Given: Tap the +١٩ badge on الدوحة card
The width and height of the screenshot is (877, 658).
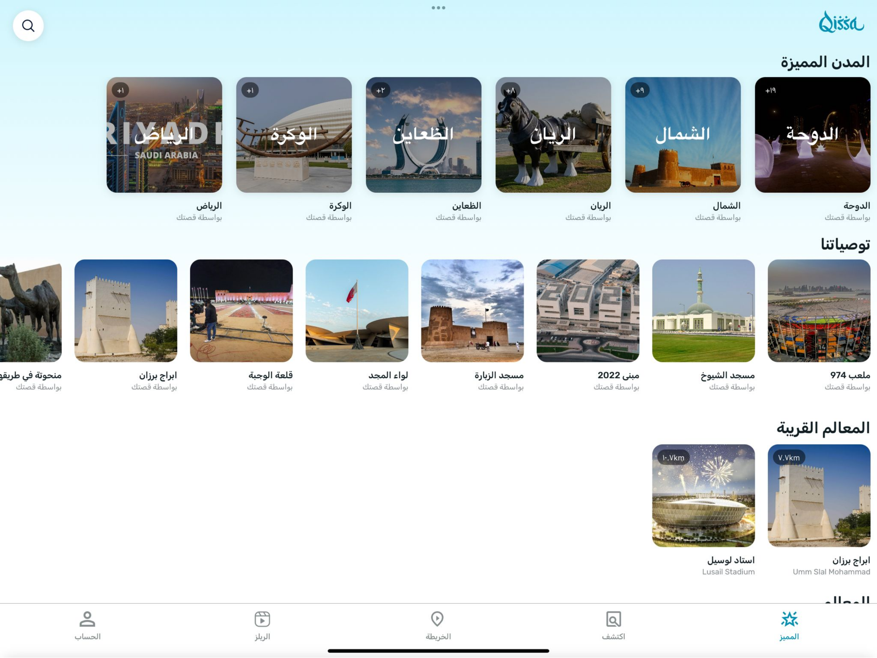Looking at the screenshot, I should tap(770, 91).
